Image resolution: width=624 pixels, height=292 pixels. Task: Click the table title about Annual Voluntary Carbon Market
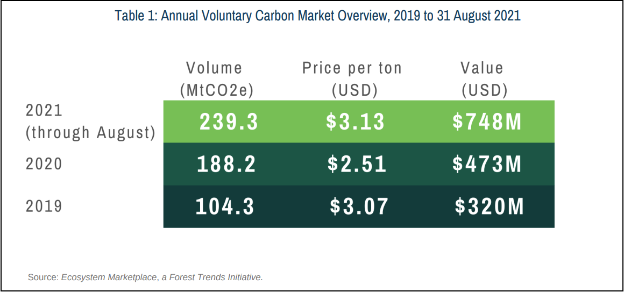317,15
